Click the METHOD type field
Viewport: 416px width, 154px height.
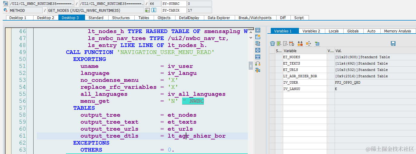26,10
